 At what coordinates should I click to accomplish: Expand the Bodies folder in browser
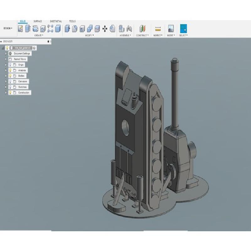coord(6,76)
